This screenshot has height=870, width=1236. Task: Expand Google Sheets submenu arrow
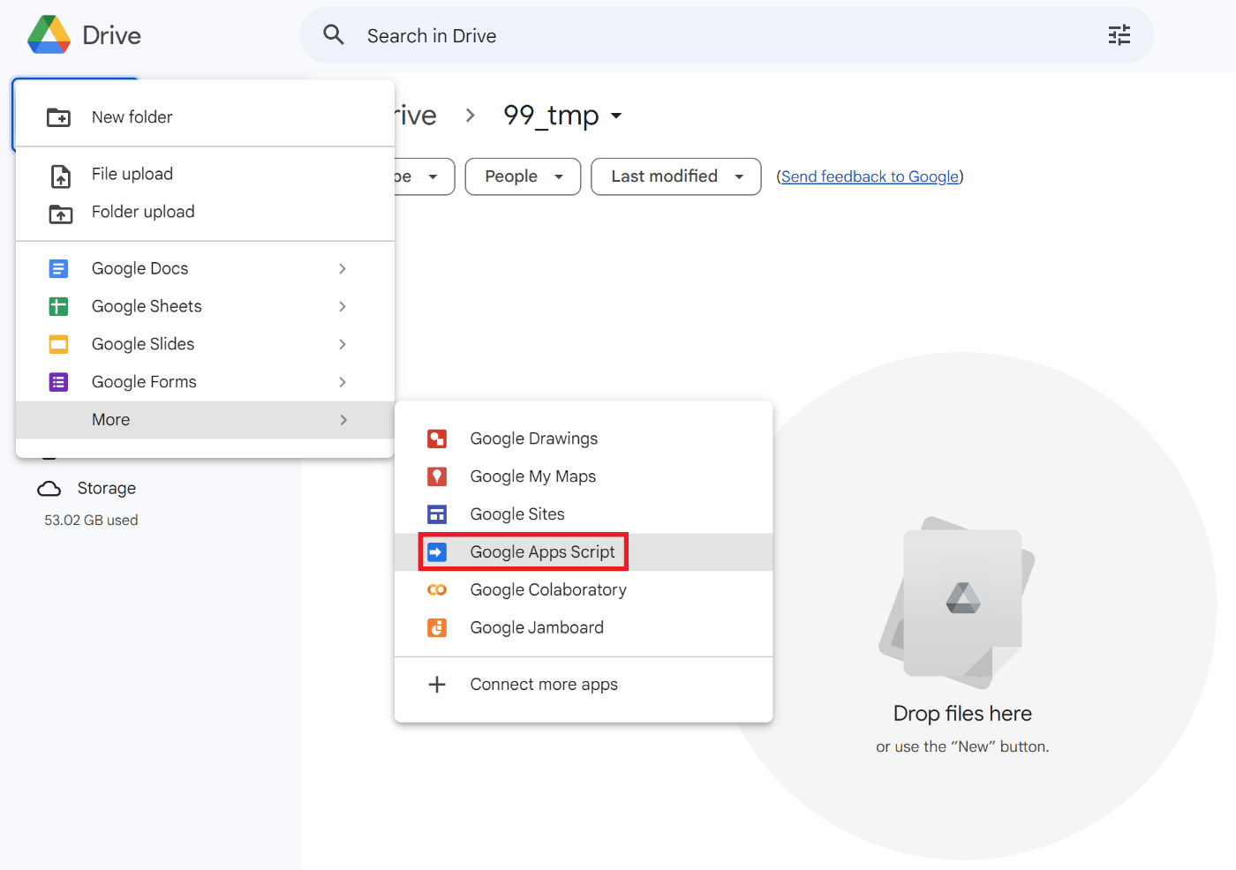(343, 306)
